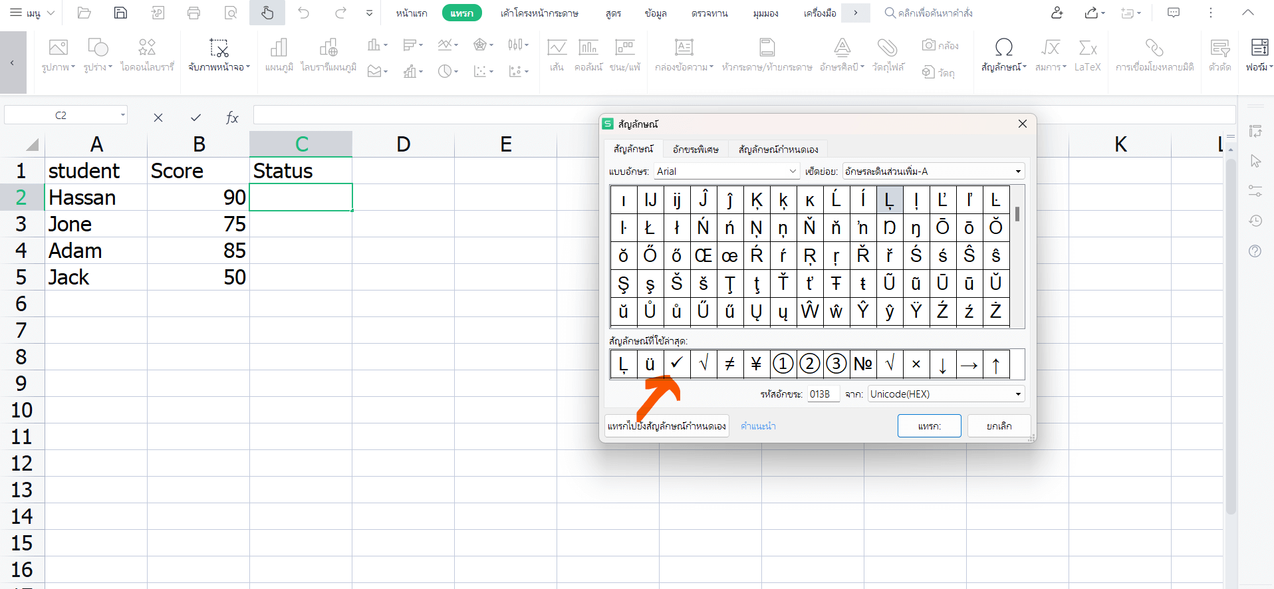Click the Print preview icon
The width and height of the screenshot is (1274, 589).
230,13
